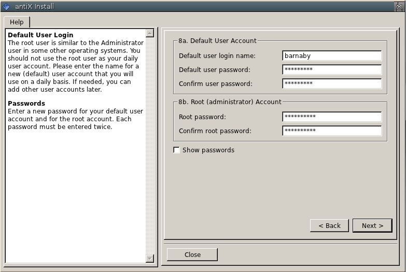Viewport: 406px width, 272px height.
Task: Proceed with the Next button
Action: coord(372,226)
